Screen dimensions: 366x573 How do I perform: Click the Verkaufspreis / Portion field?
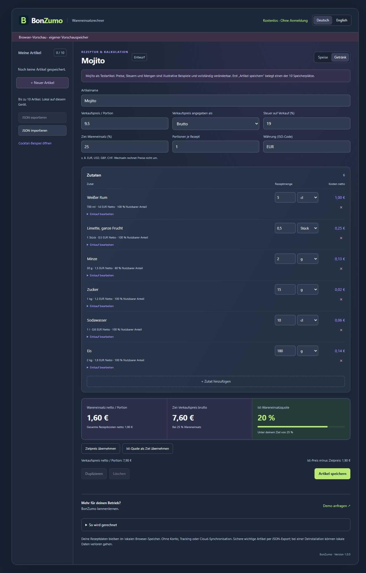[125, 124]
